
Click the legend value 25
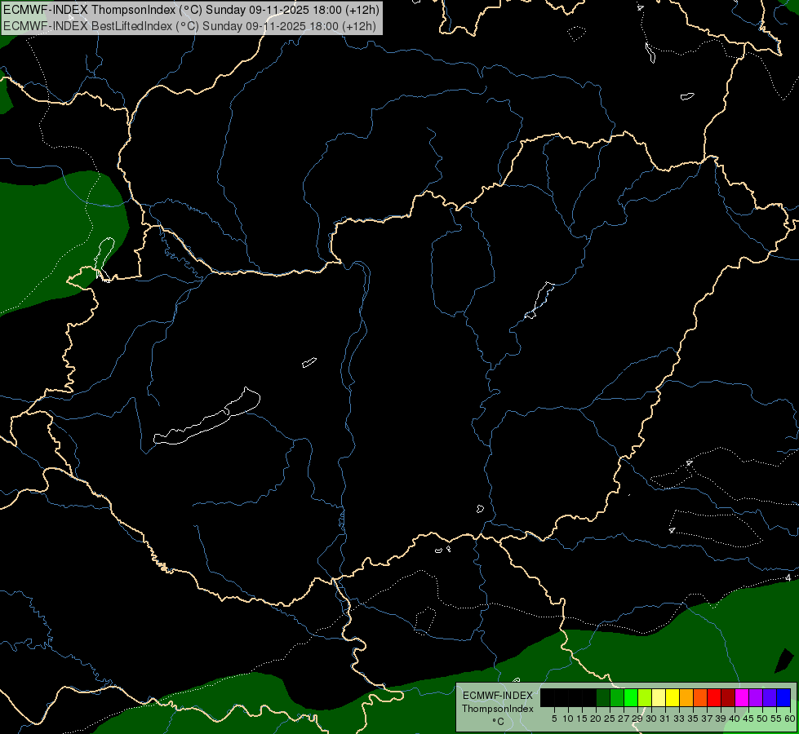pyautogui.click(x=610, y=719)
